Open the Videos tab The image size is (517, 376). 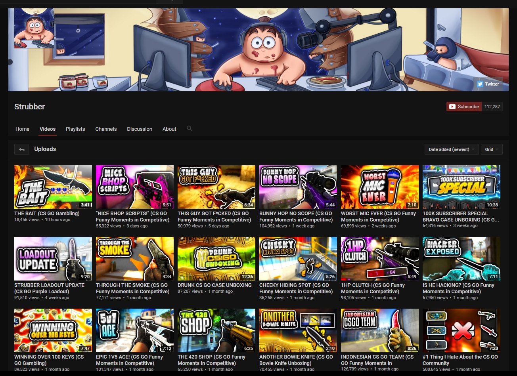tap(48, 129)
